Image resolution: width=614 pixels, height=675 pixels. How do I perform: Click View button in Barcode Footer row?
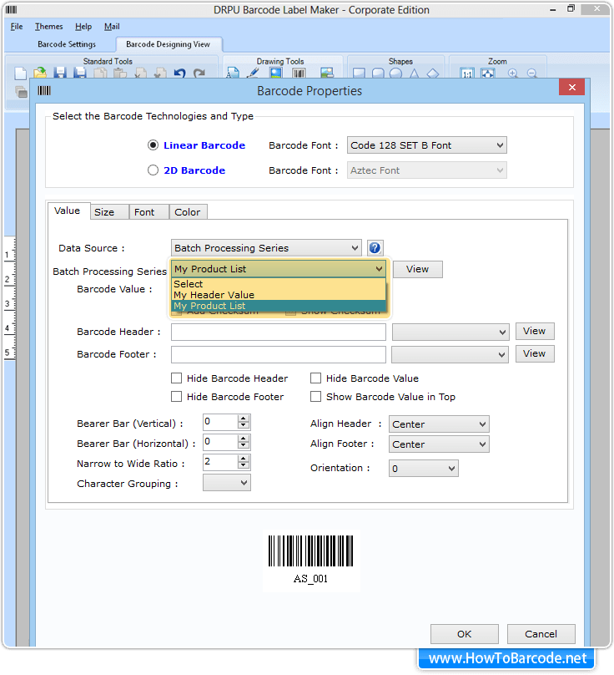tap(535, 353)
